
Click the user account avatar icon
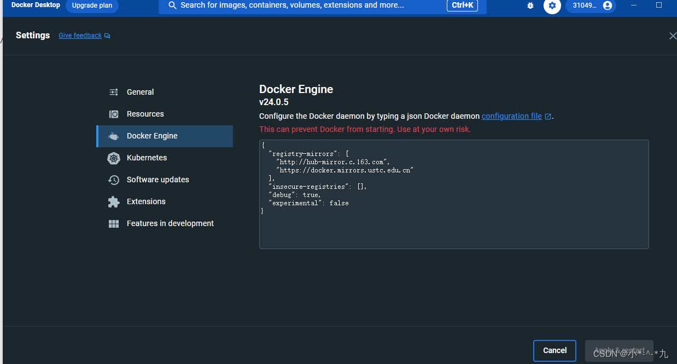[x=607, y=5]
